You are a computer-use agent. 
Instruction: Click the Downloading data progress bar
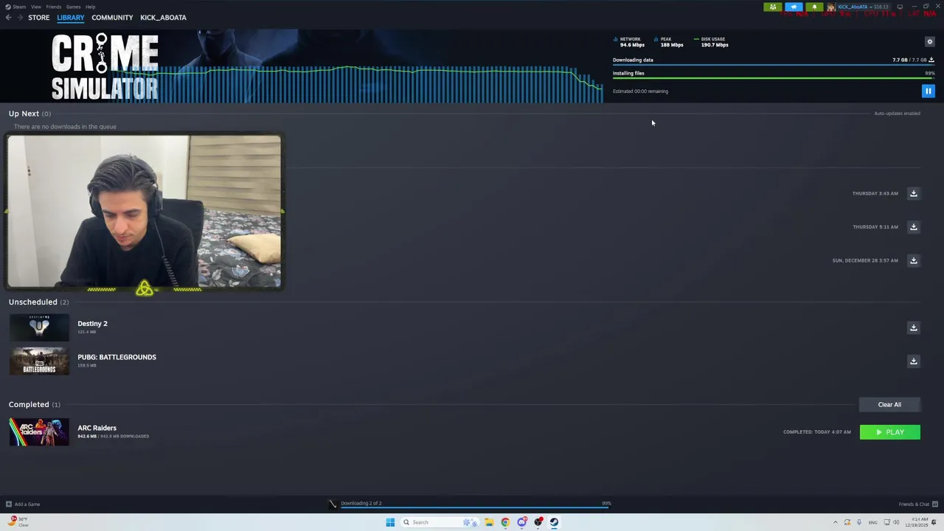[x=774, y=65]
